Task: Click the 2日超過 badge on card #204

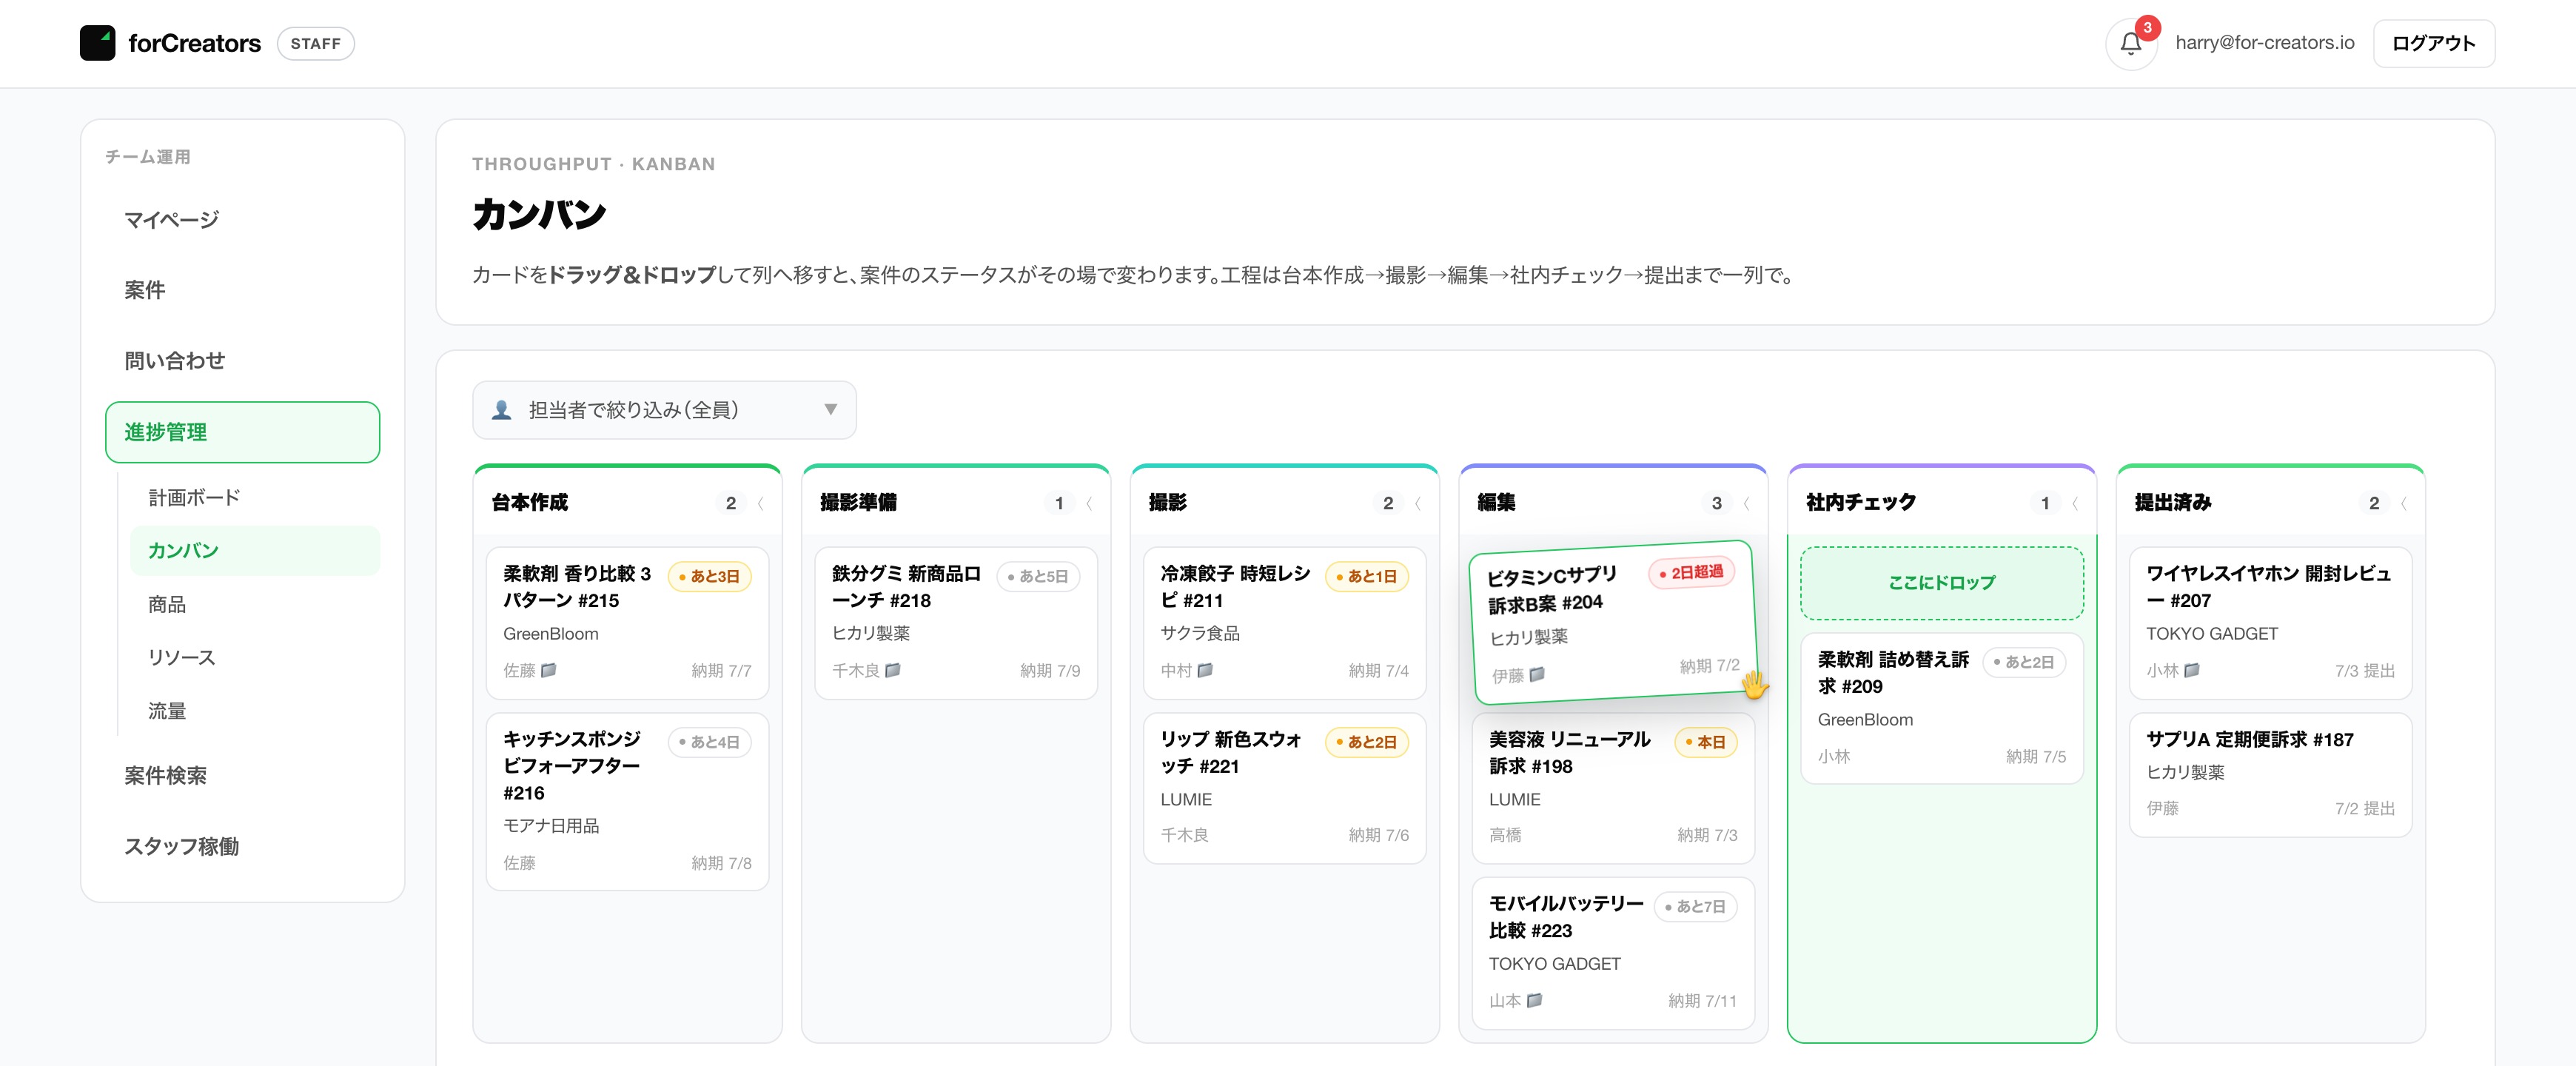Action: point(1691,572)
